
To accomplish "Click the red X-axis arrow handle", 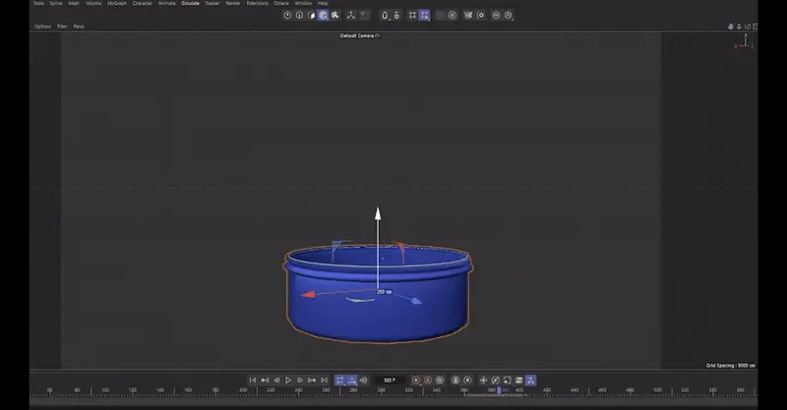I will click(x=308, y=295).
